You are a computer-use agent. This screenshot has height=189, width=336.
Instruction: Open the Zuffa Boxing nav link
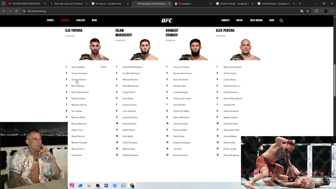click(256, 20)
